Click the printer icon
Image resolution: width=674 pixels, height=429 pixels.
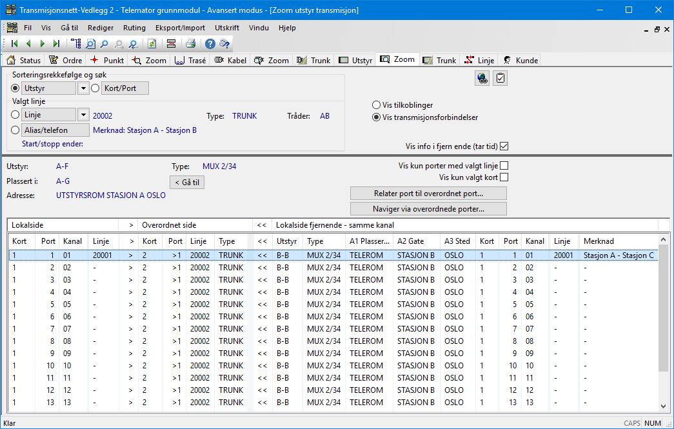(190, 43)
